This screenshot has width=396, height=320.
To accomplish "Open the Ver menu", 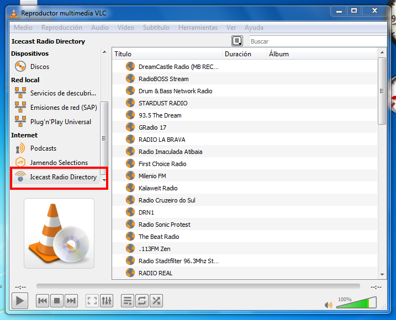I will (231, 28).
